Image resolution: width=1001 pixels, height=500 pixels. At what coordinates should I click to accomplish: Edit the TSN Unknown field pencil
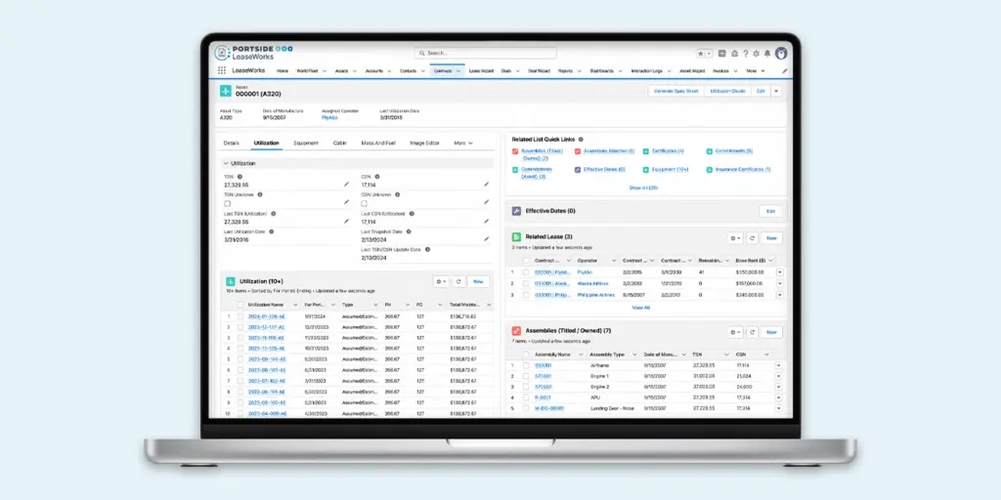click(347, 202)
